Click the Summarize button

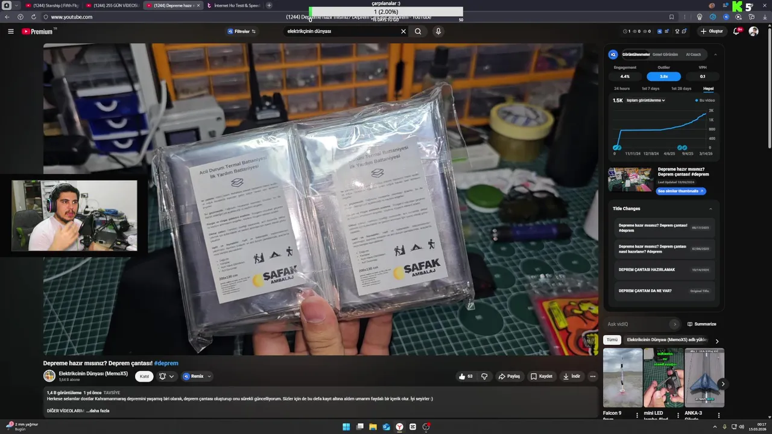pyautogui.click(x=702, y=324)
